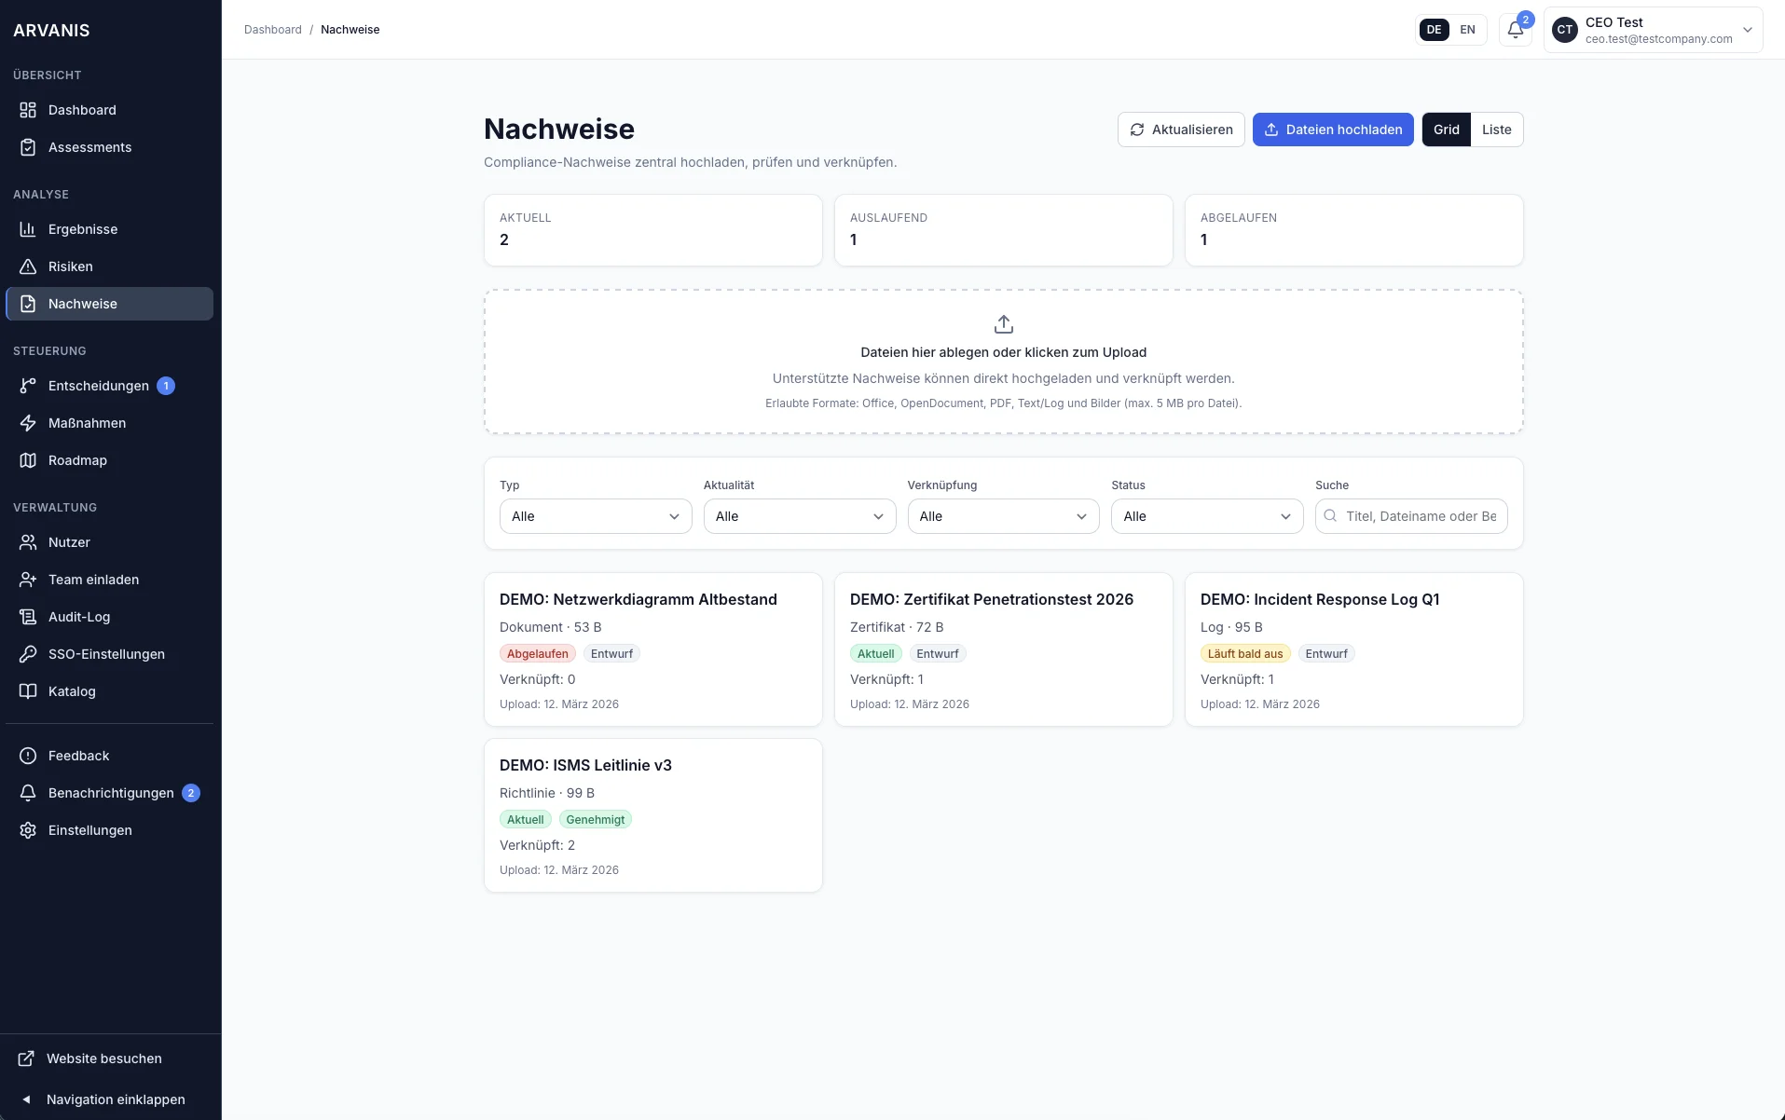The image size is (1785, 1120).
Task: Open the Typ filter dropdown
Action: click(595, 516)
